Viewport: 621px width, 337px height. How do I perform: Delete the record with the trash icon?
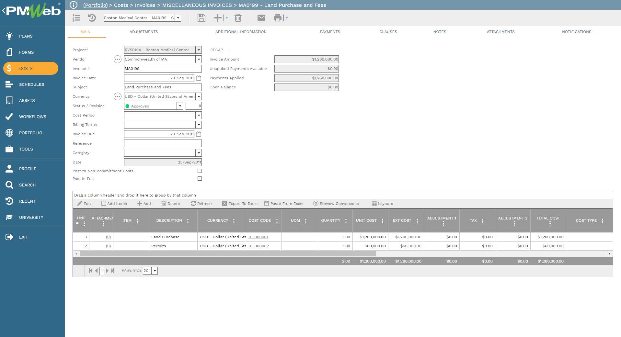tap(238, 18)
